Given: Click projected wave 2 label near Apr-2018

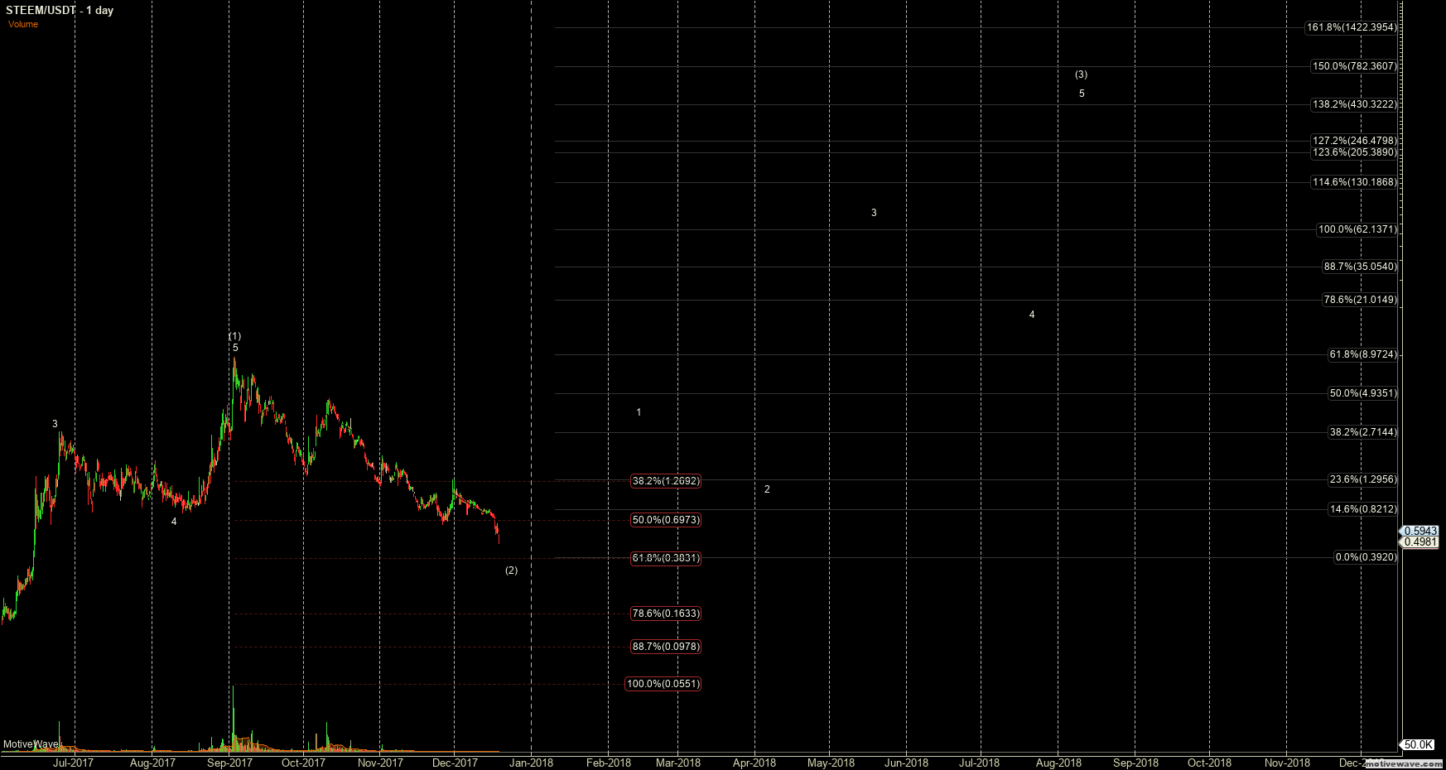Looking at the screenshot, I should (767, 489).
